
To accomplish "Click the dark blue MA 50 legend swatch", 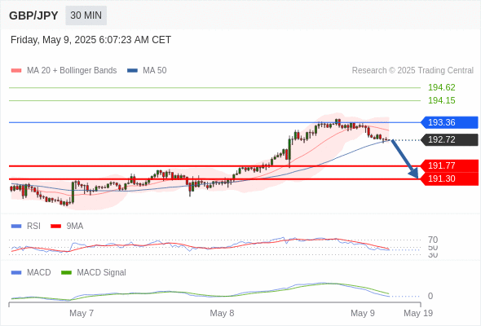I will (132, 71).
